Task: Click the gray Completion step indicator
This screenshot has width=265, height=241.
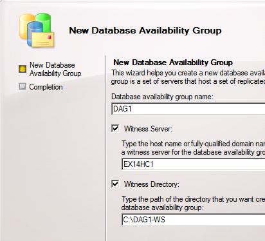Action: [x=23, y=86]
